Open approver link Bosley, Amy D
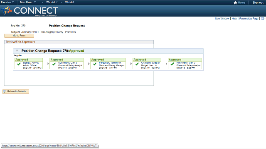 click(x=31, y=62)
